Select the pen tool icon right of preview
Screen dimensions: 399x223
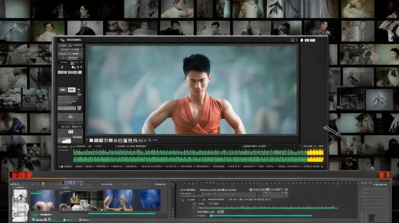tap(334, 133)
